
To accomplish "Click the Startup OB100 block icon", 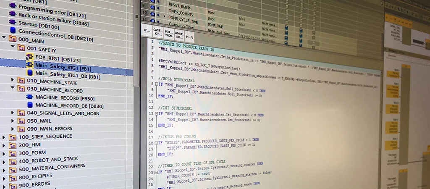I will coord(13,24).
